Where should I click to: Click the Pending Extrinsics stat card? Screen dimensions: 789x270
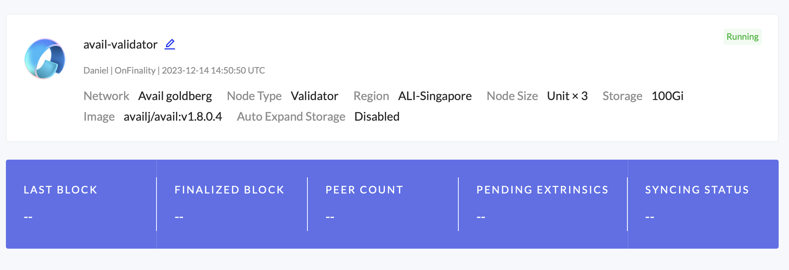tap(542, 204)
